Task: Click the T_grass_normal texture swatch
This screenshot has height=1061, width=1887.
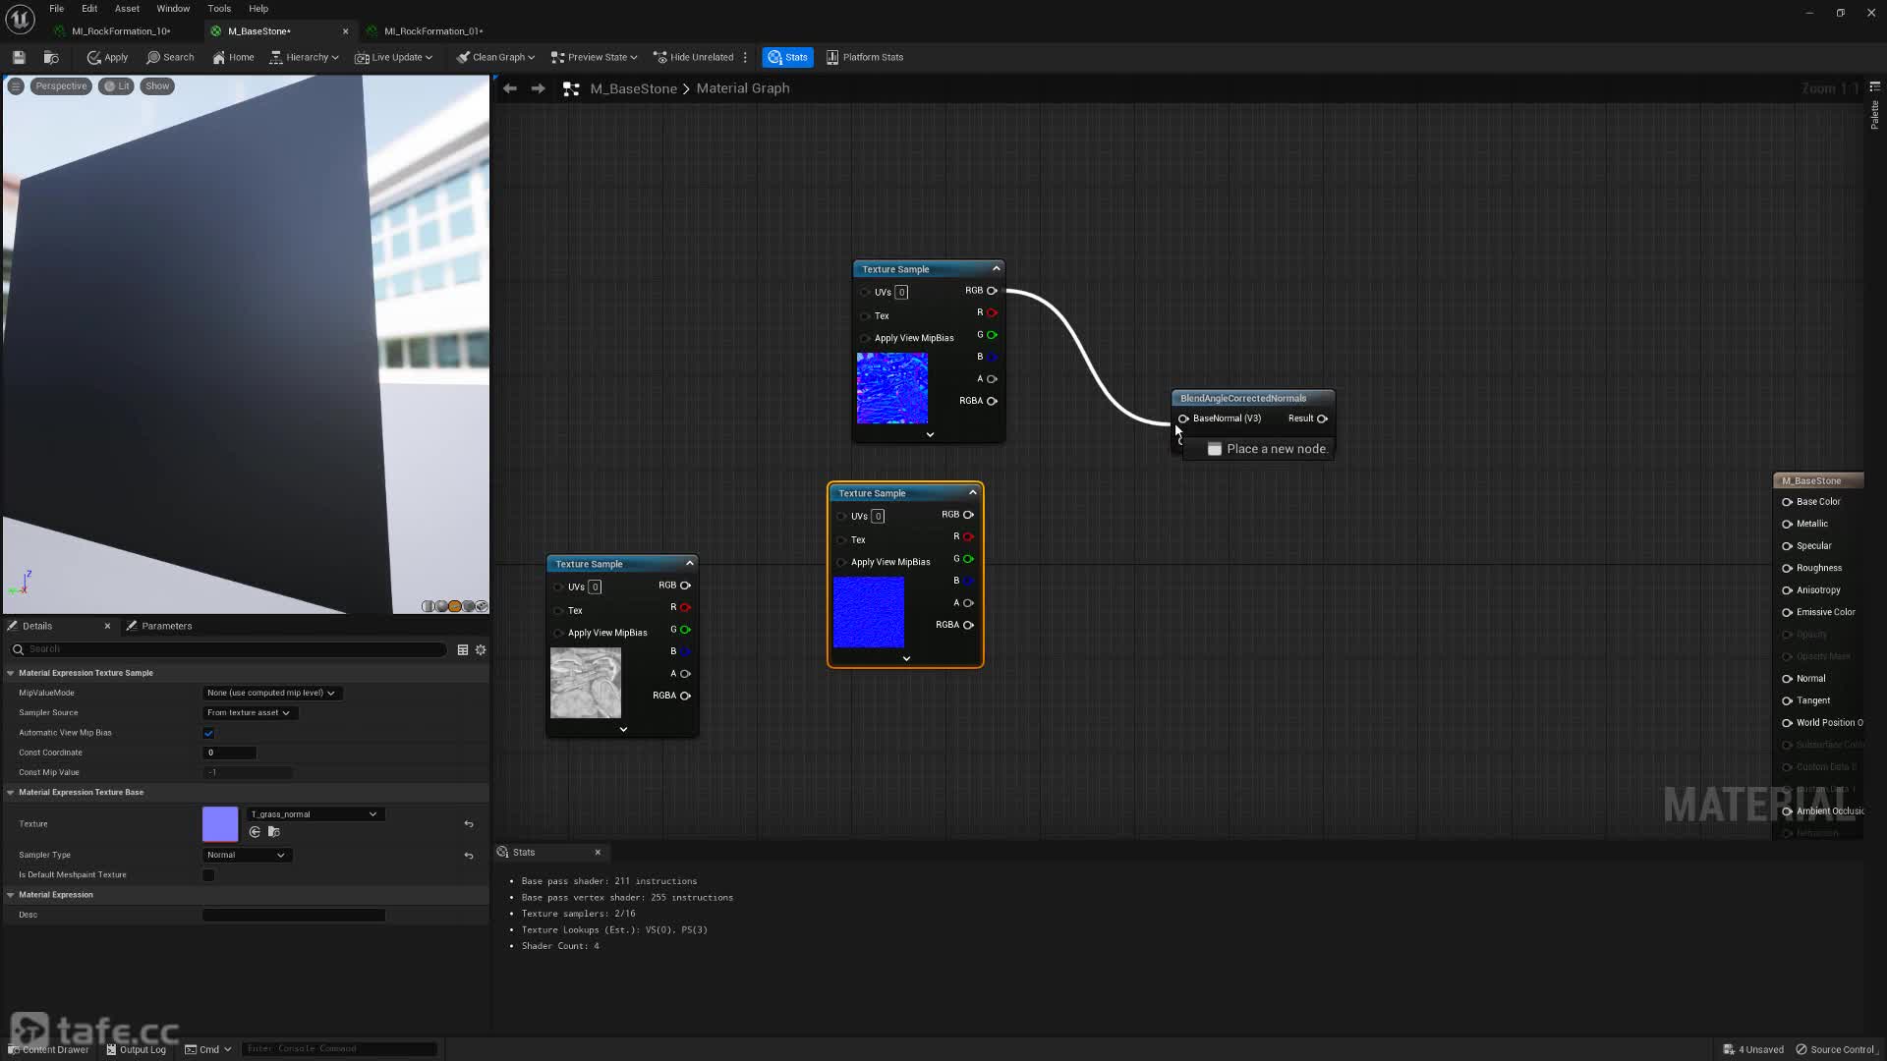Action: point(220,824)
